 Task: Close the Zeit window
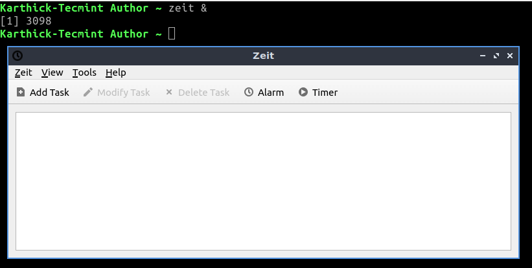click(x=509, y=56)
